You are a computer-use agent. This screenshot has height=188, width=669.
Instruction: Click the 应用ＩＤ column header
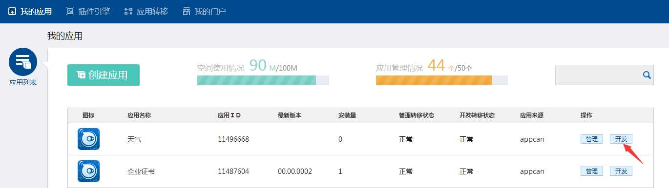(230, 115)
